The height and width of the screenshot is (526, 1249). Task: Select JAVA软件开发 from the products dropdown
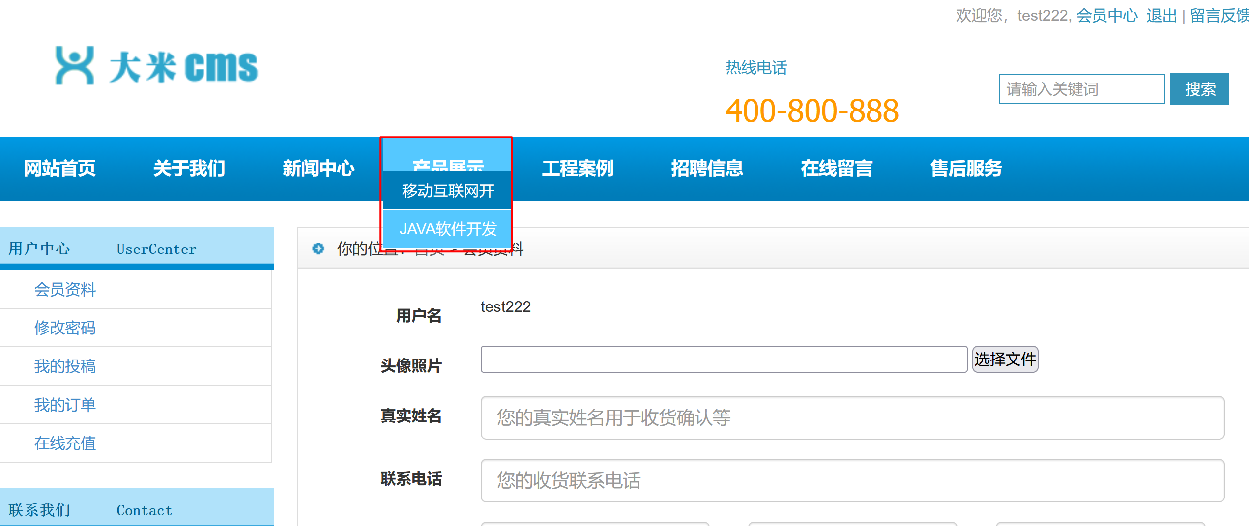pos(449,228)
